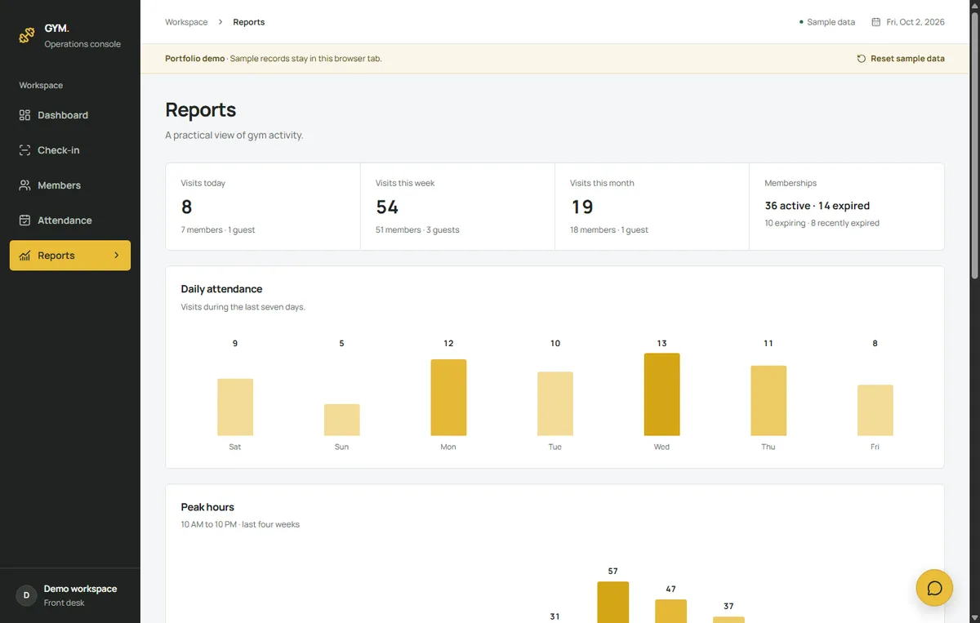Click the Members people icon
Screen dimensions: 980x623
(24, 185)
